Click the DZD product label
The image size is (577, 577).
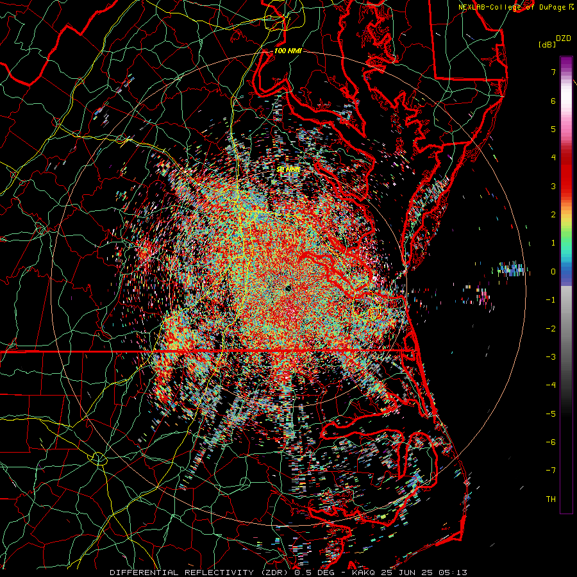pyautogui.click(x=564, y=38)
